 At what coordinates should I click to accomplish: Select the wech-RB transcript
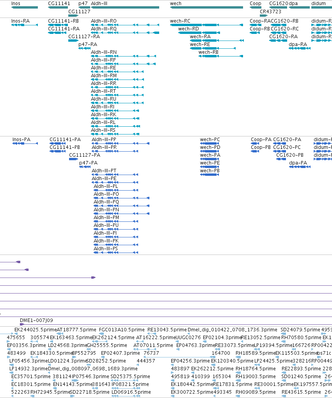coord(221,56)
